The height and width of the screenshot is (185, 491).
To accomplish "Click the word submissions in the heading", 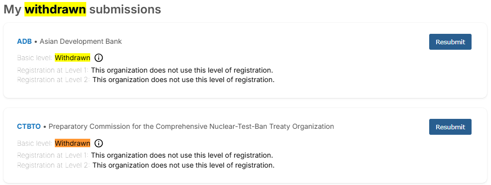I will coord(125,9).
